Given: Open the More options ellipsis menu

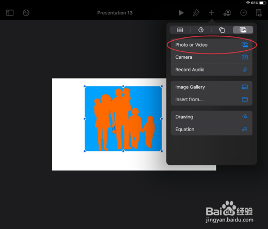Looking at the screenshot, I should (243, 13).
